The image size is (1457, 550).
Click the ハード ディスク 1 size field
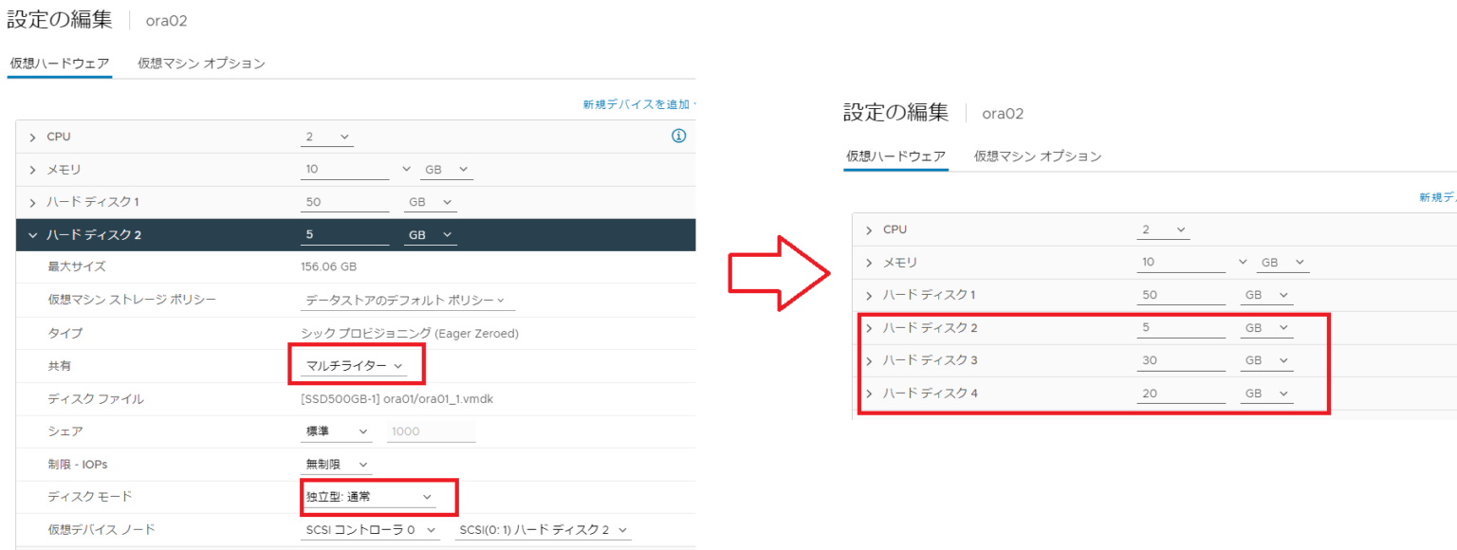coord(344,201)
